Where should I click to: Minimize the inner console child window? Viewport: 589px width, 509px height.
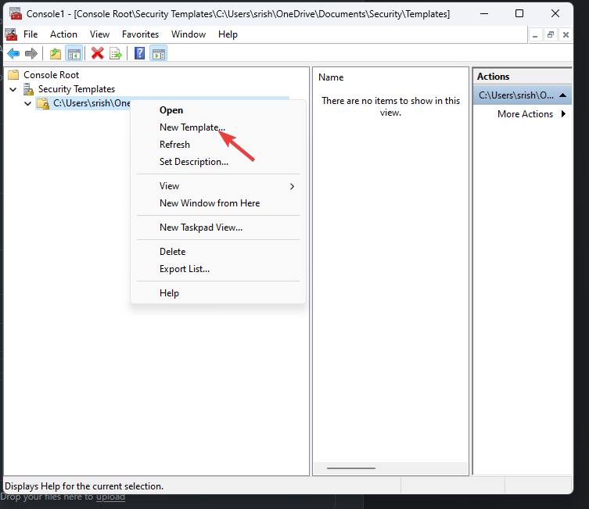tap(535, 35)
